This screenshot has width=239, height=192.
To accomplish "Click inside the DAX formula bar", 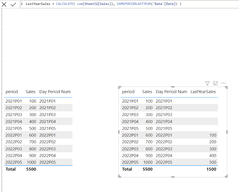I will [x=129, y=4].
